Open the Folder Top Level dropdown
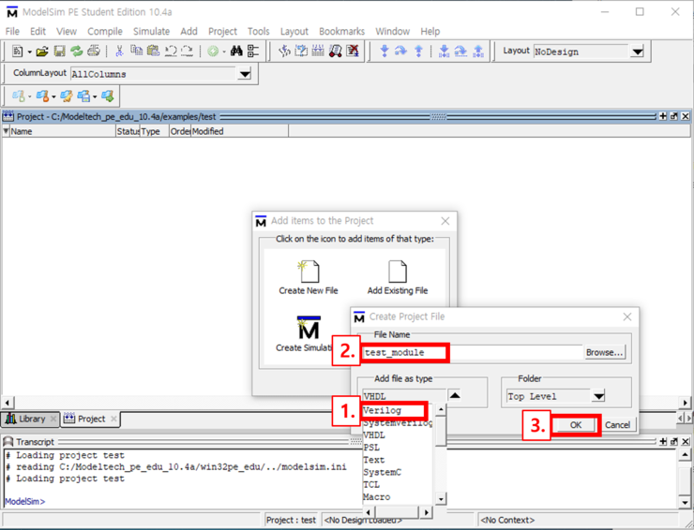This screenshot has width=694, height=530. pyautogui.click(x=598, y=396)
